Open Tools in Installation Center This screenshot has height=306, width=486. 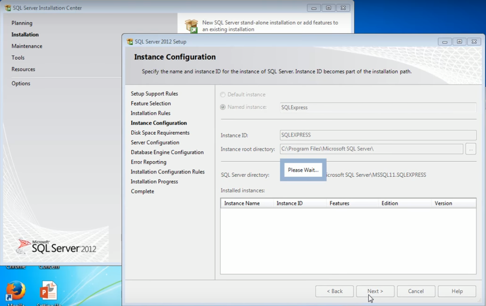[18, 58]
